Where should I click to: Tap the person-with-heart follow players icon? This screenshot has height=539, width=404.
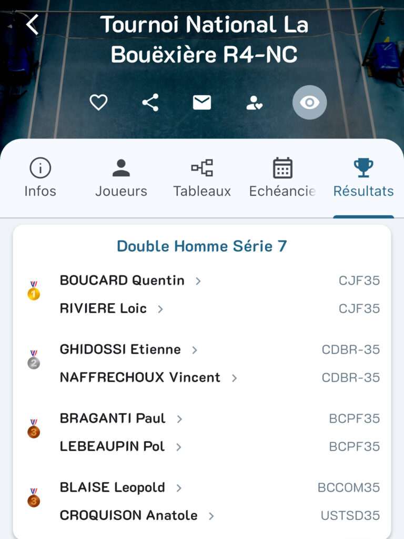point(254,103)
